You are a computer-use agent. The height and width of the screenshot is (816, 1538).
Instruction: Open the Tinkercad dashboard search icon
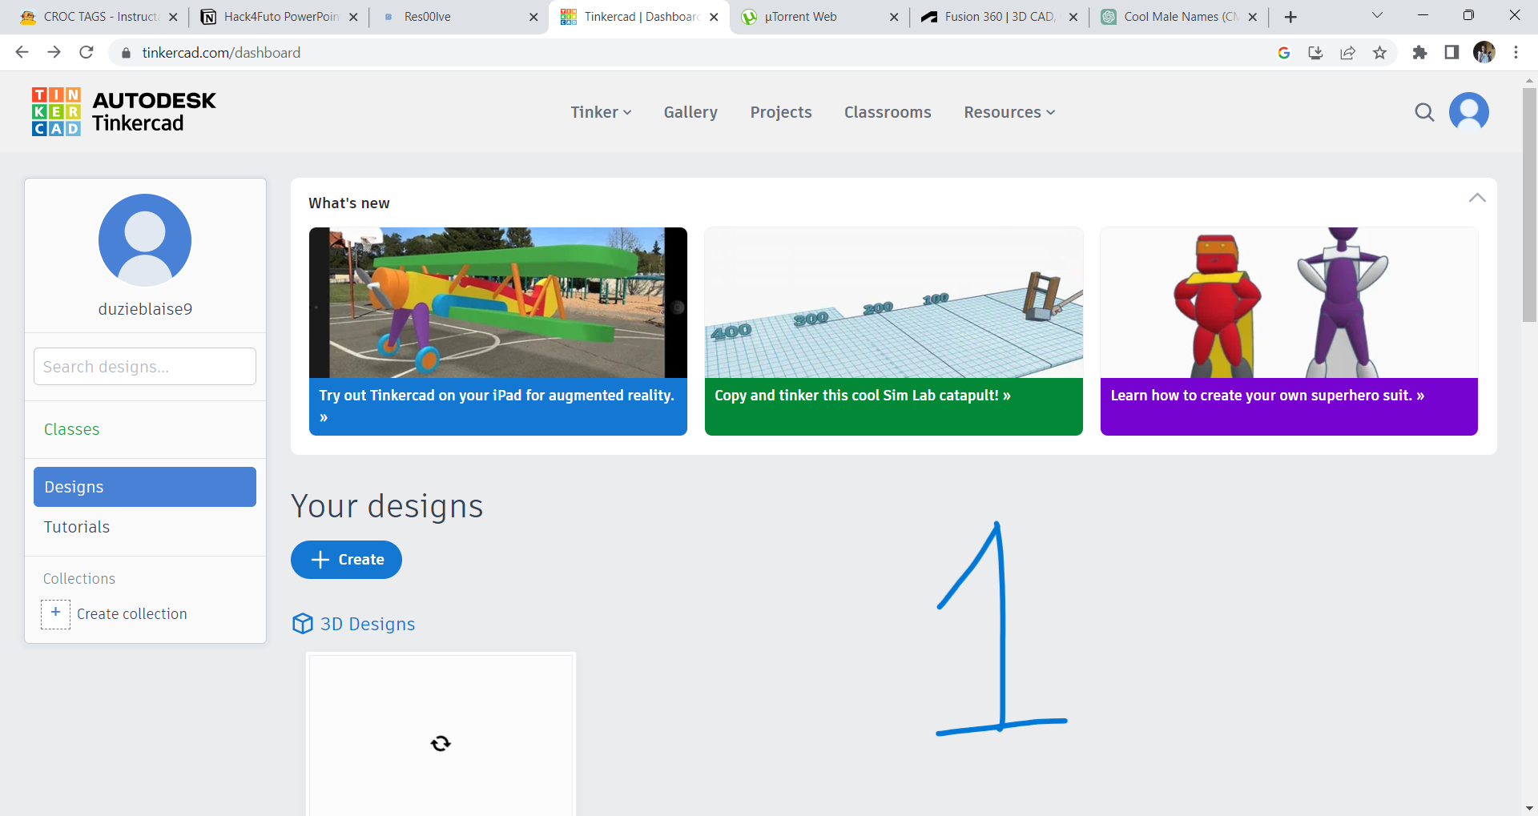[1424, 112]
